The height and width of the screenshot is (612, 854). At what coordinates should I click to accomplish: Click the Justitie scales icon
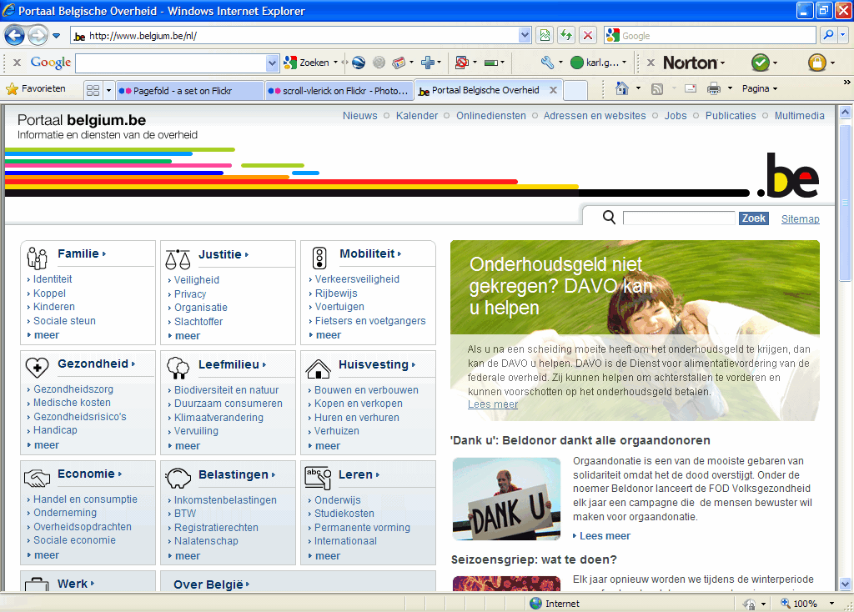point(178,259)
